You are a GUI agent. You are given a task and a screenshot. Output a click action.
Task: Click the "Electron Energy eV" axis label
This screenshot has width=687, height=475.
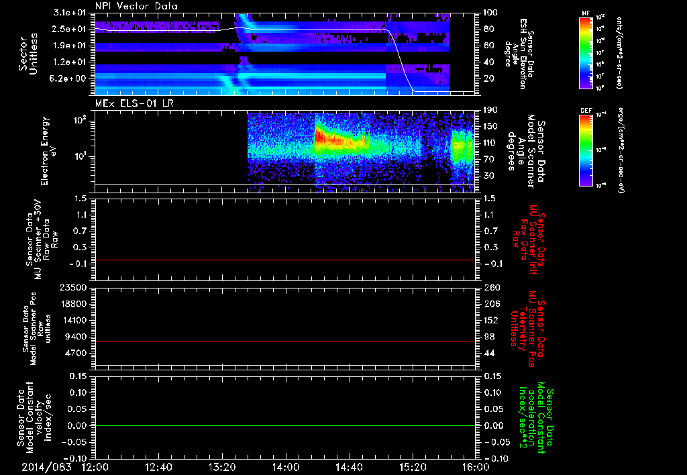50,151
